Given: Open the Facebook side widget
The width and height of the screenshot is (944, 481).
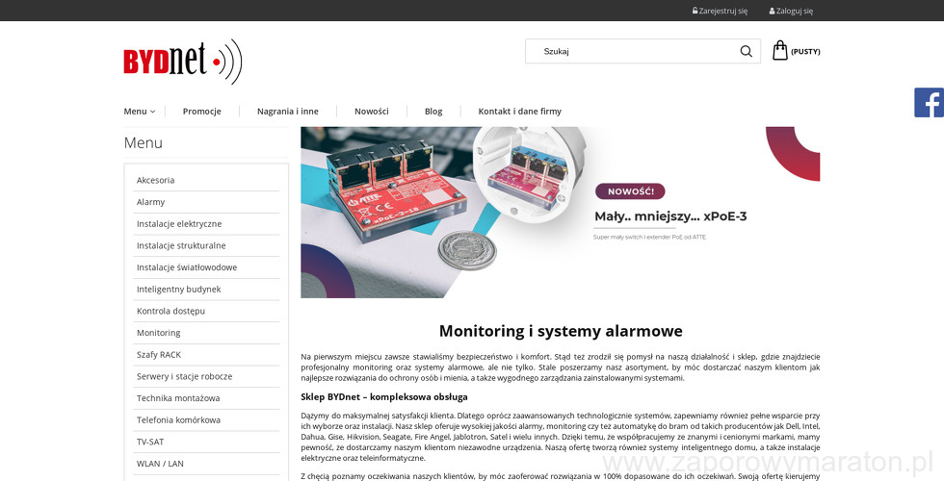Looking at the screenshot, I should click(x=929, y=102).
